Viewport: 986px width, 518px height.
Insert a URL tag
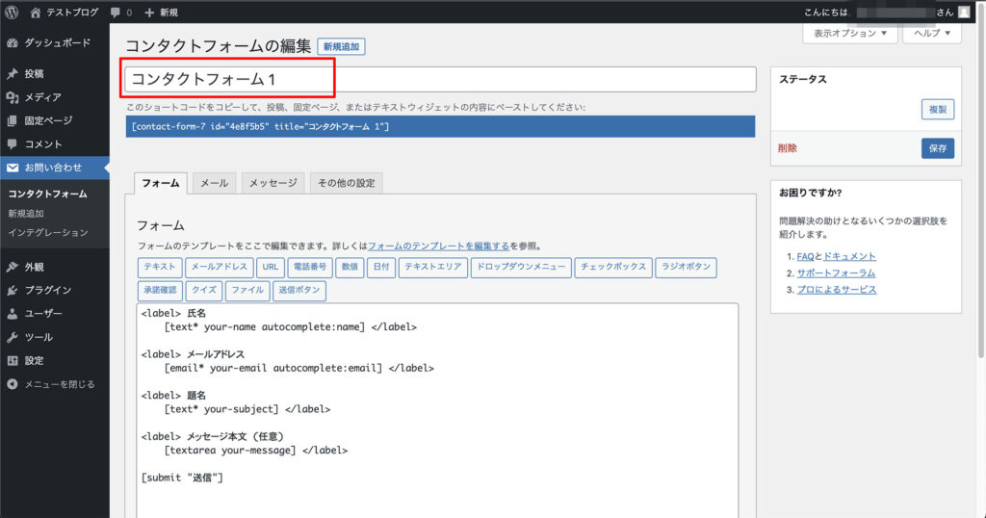tap(271, 267)
